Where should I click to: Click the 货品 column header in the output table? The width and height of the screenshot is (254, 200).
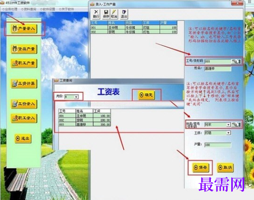point(134,23)
